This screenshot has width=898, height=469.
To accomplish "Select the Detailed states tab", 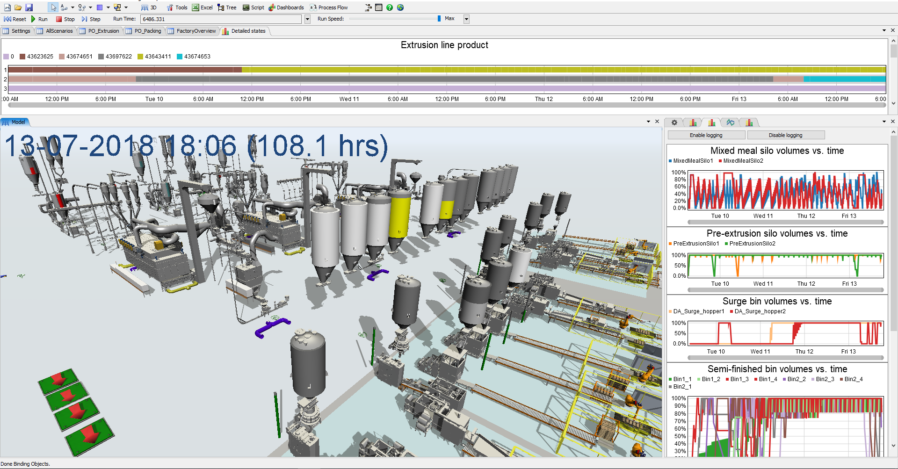I will tap(244, 31).
